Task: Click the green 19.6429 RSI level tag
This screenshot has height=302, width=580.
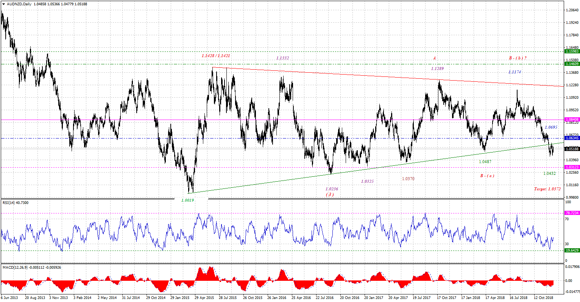Action: click(572, 251)
